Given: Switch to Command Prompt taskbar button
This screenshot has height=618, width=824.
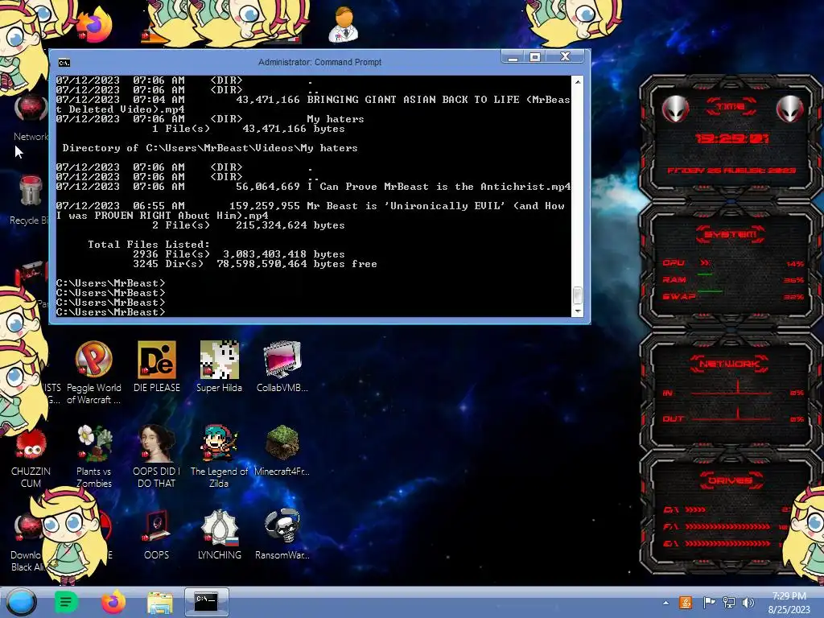Looking at the screenshot, I should tap(207, 602).
